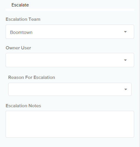Open the team selector showing Boomtown
This screenshot has width=140, height=147.
coord(70,32)
